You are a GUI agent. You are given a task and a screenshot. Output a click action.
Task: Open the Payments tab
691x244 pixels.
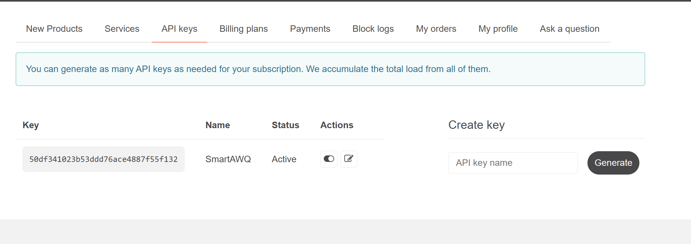coord(310,29)
